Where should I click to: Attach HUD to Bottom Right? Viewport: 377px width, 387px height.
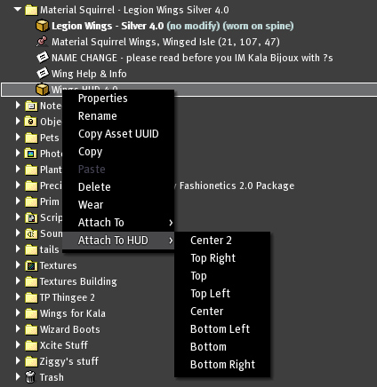click(x=222, y=365)
